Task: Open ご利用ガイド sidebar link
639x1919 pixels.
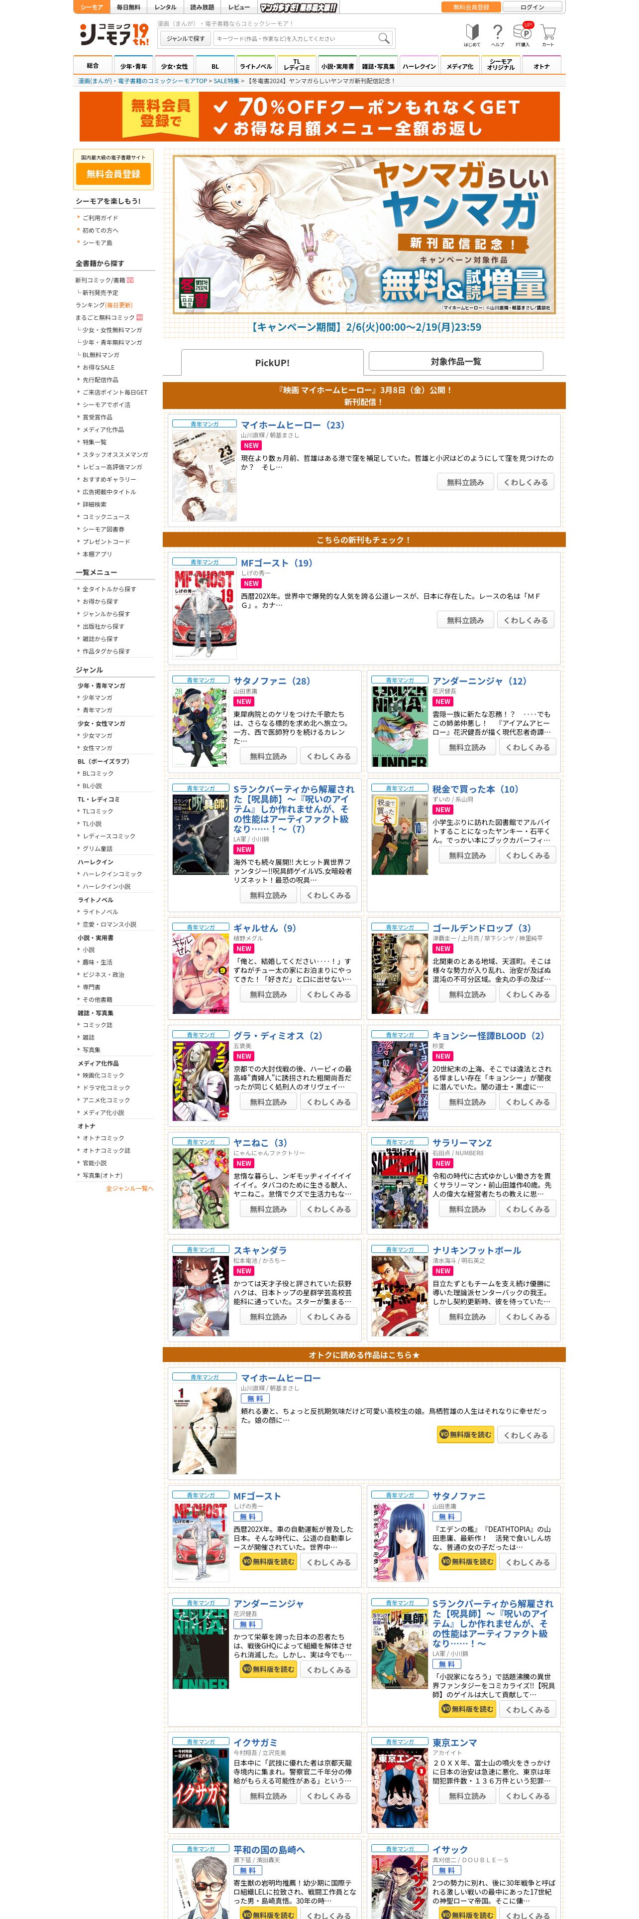Action: point(100,218)
